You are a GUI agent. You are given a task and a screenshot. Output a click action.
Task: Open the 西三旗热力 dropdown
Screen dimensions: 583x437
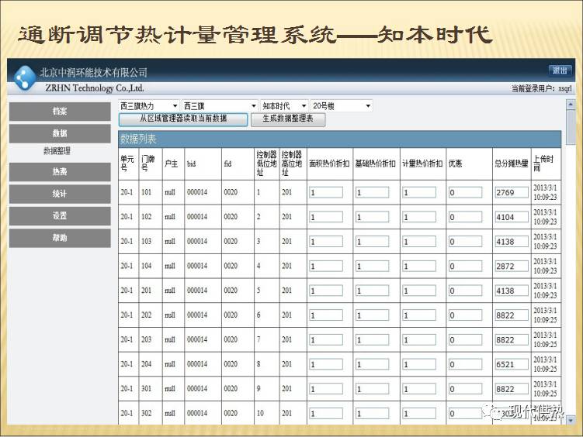tap(149, 106)
